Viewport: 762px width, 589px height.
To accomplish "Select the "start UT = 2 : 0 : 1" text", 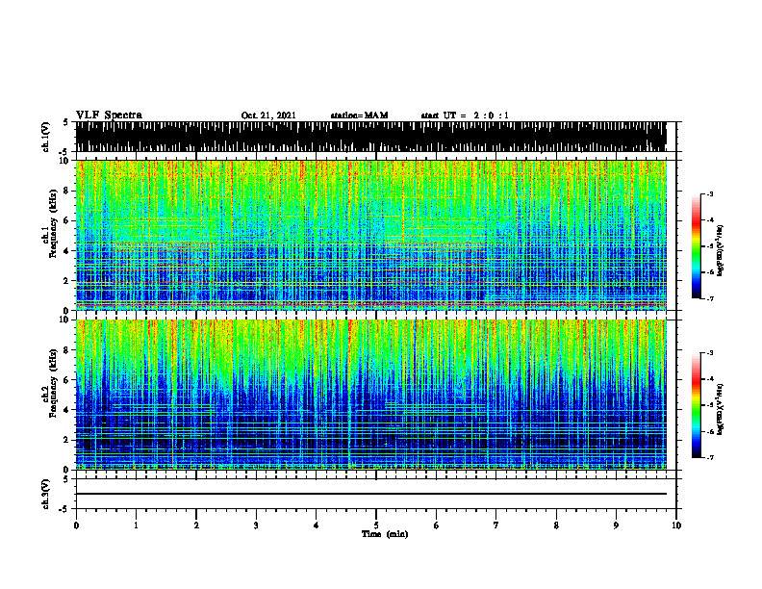I will tap(465, 115).
